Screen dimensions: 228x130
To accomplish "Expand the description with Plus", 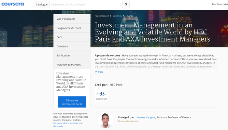I will click(99, 72).
